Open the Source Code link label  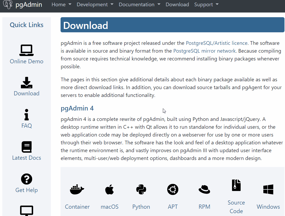pos(236,207)
